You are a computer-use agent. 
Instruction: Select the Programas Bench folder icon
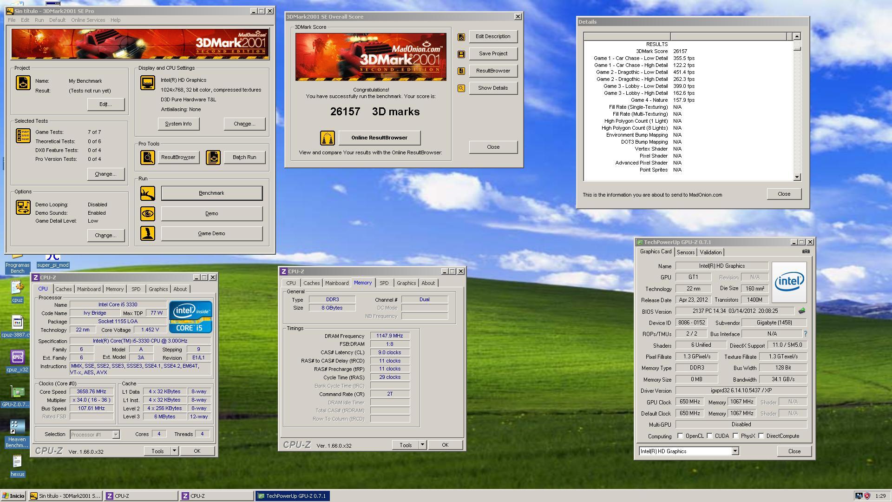pyautogui.click(x=17, y=263)
